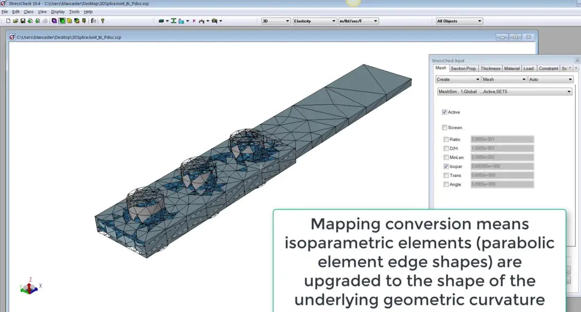The width and height of the screenshot is (581, 312).
Task: Click the Save icon on the toolbar
Action: click(23, 21)
